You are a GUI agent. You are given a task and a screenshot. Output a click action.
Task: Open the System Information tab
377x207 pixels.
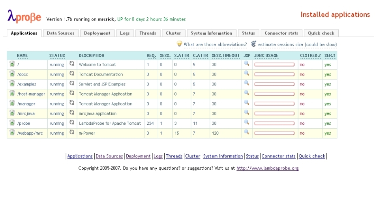(212, 33)
